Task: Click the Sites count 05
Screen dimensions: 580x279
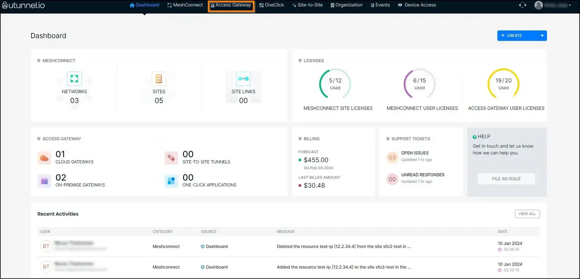Action: coord(159,101)
